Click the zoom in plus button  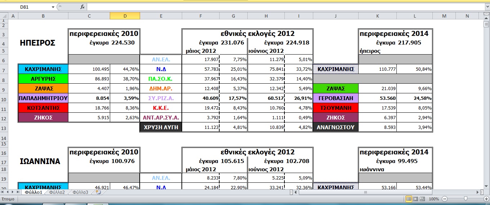[x=486, y=199]
